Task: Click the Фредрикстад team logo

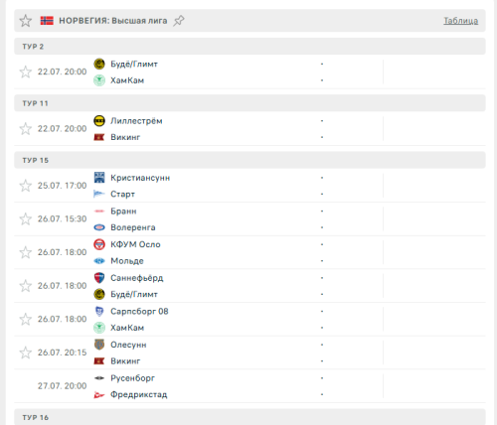Action: click(99, 394)
